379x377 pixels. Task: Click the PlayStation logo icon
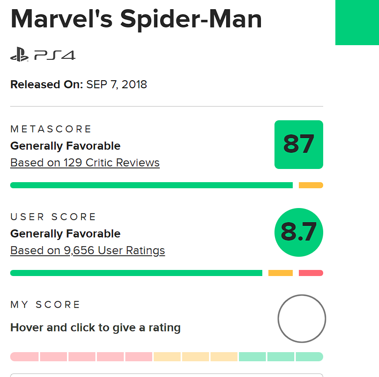[x=20, y=55]
